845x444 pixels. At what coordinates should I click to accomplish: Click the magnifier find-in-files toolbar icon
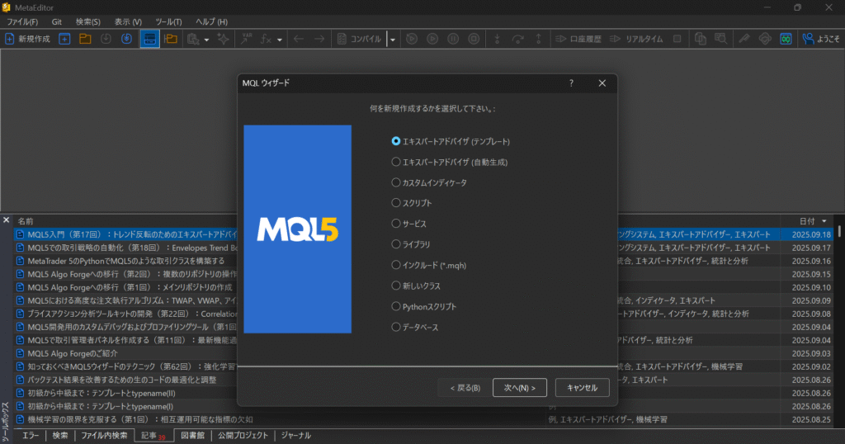pyautogui.click(x=720, y=39)
